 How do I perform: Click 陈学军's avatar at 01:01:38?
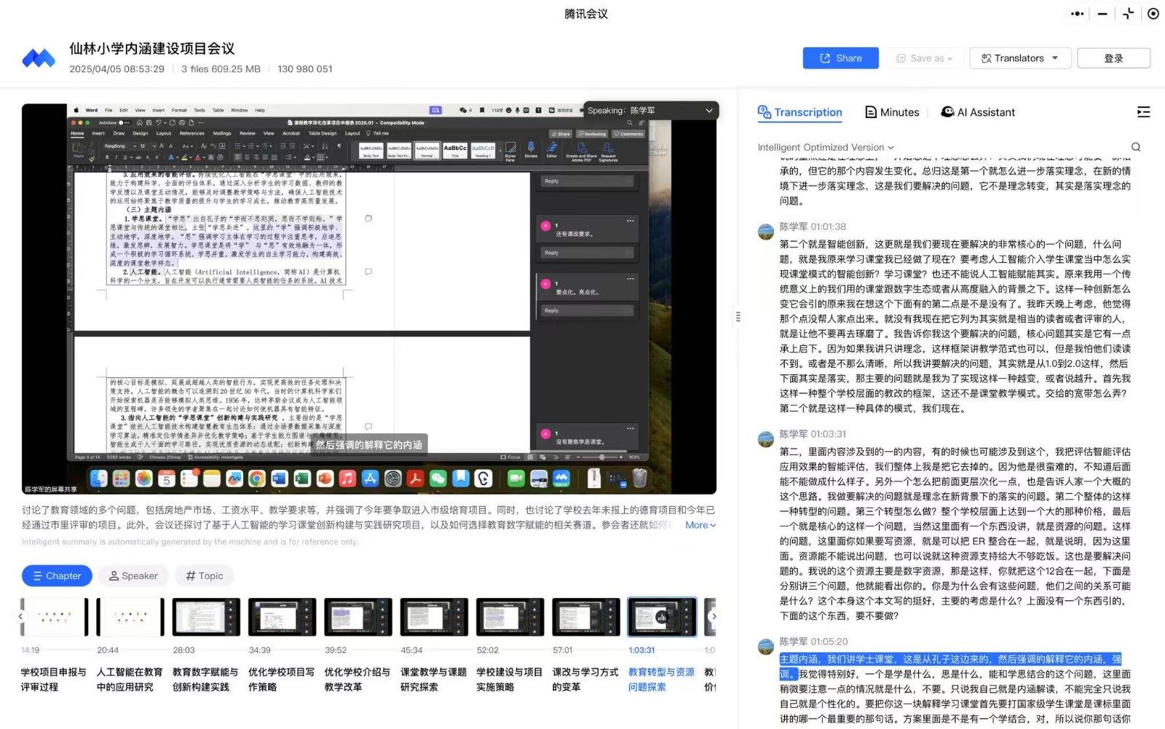pos(766,232)
